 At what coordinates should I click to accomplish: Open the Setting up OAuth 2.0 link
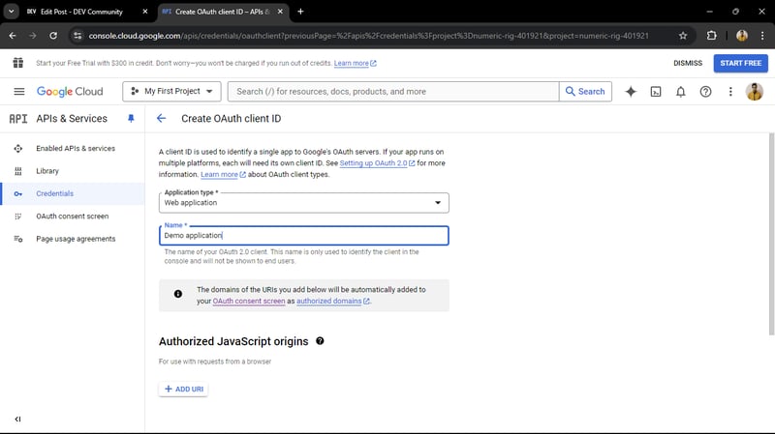(377, 163)
